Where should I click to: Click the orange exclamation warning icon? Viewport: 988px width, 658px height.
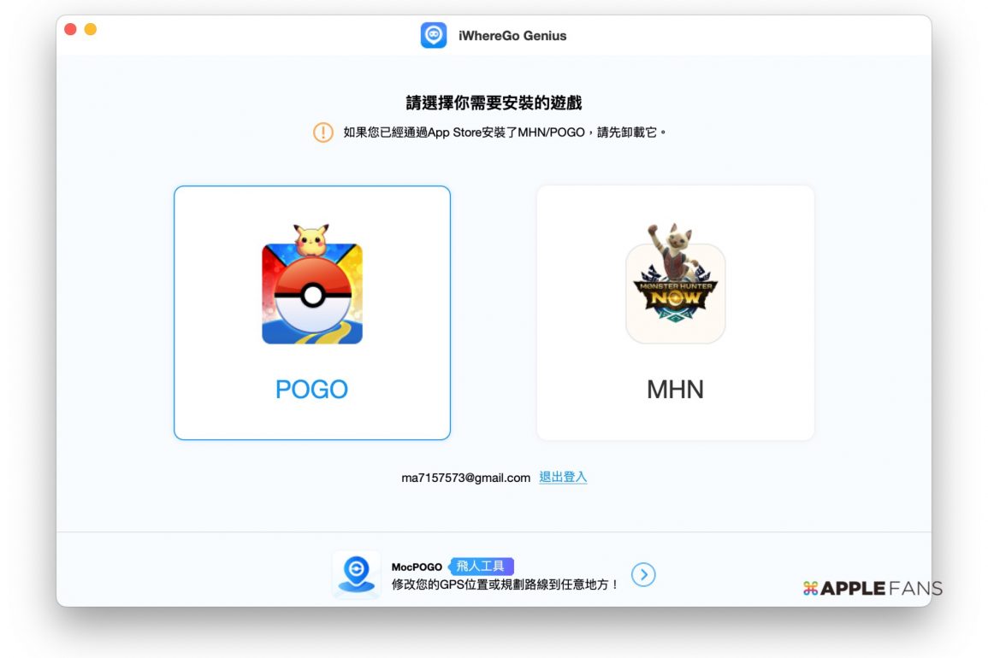point(323,132)
